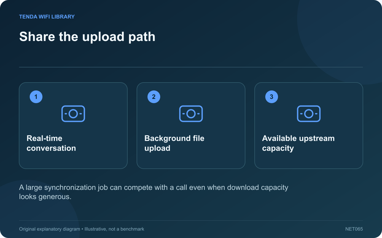Click the icon above Available upstream capacity

(x=309, y=114)
